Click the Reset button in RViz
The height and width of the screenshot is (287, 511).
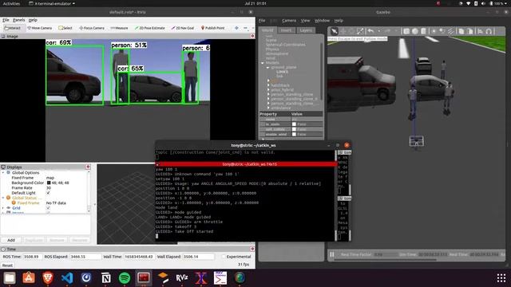7,265
